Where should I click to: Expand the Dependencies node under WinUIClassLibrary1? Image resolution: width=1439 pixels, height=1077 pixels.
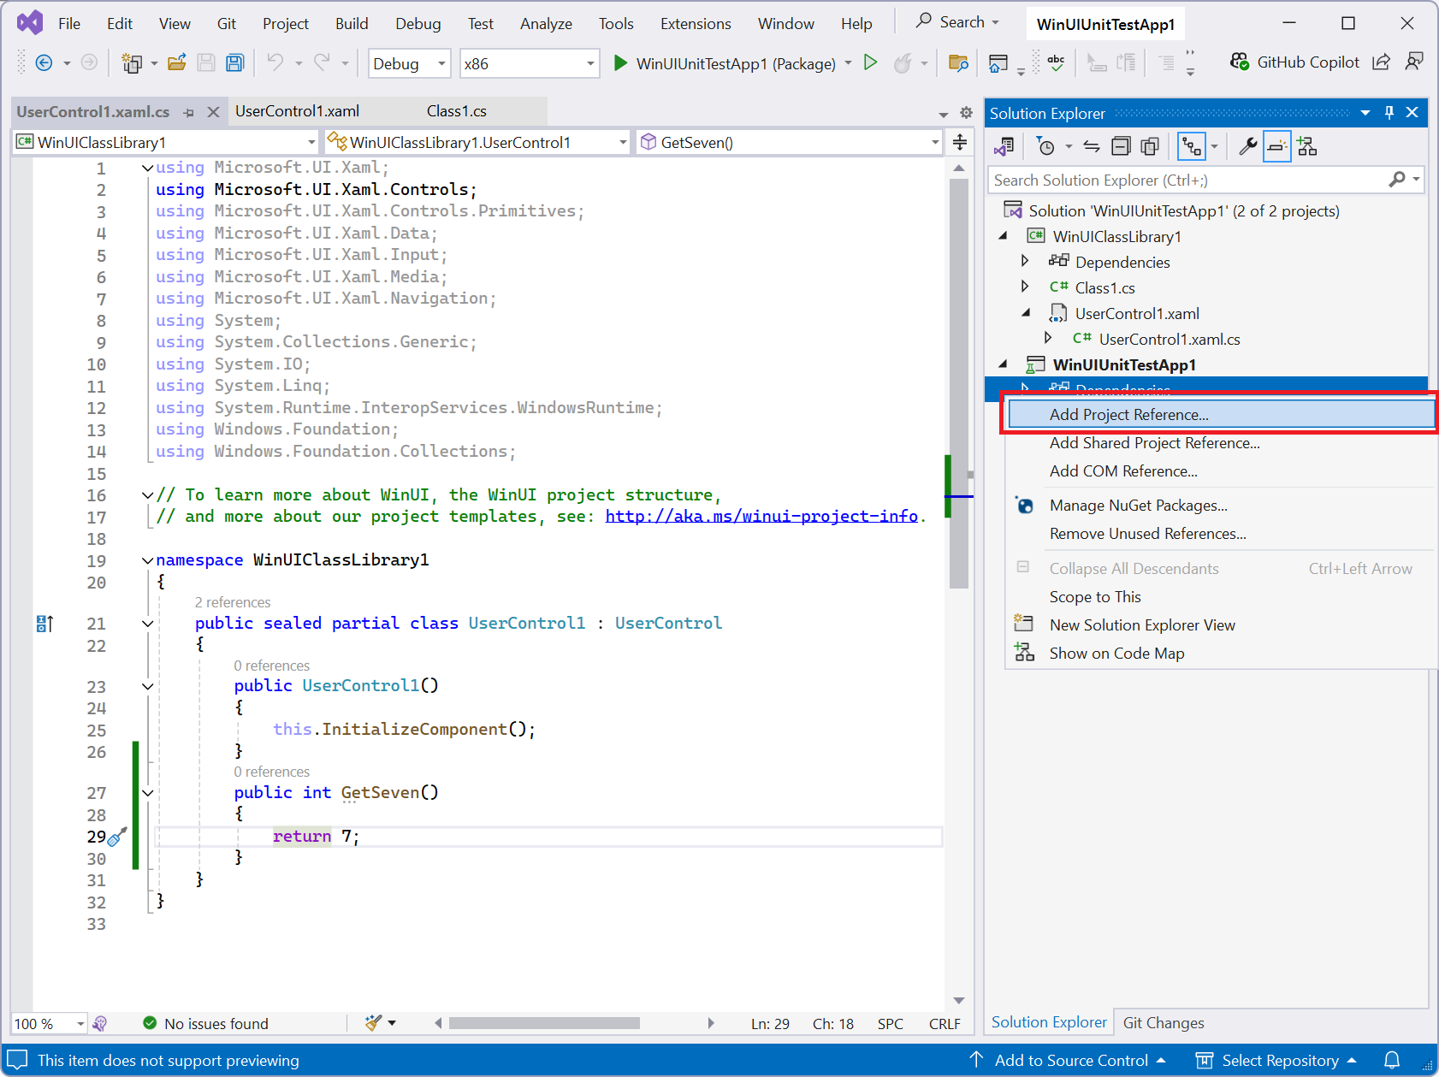(x=1026, y=262)
